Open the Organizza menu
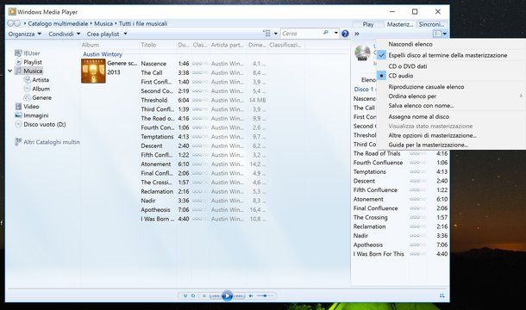 click(24, 34)
